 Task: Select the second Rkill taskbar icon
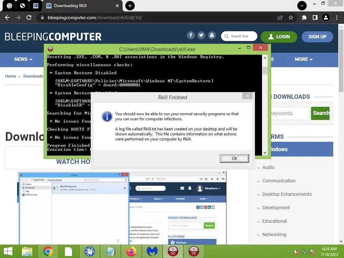click(x=194, y=251)
